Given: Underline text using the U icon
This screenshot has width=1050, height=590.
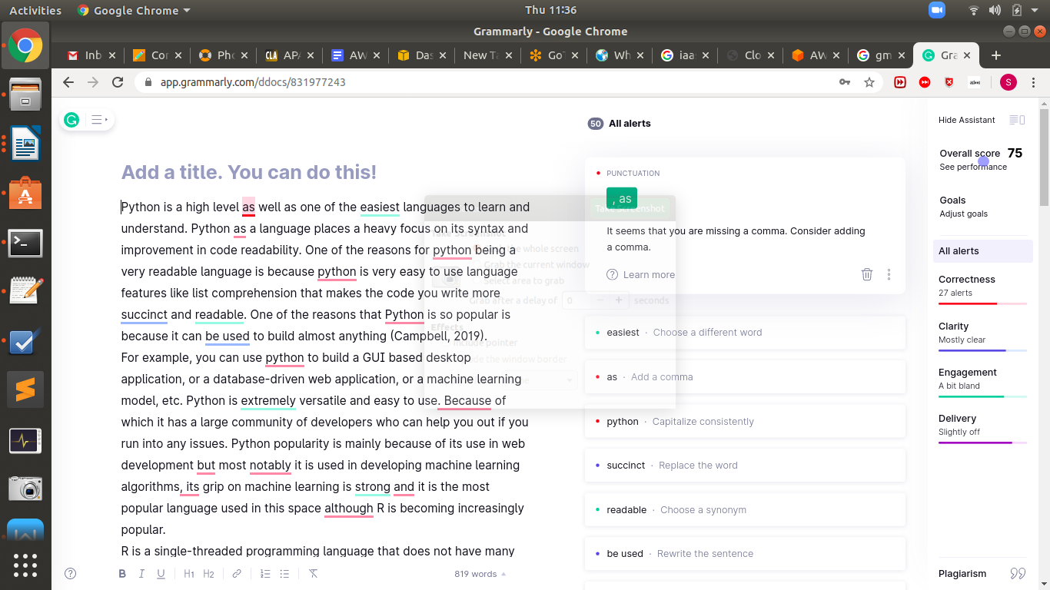Looking at the screenshot, I should pyautogui.click(x=161, y=573).
